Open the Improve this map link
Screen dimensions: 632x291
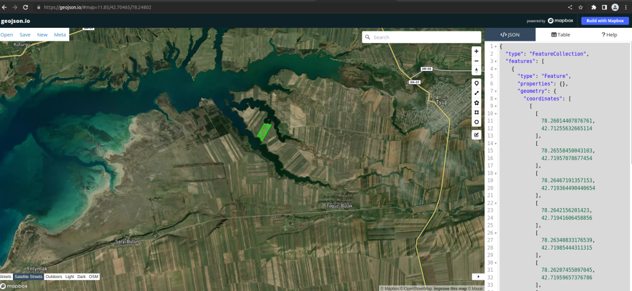[450, 289]
